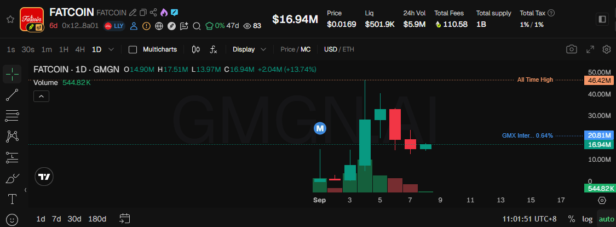Click the All Time High 46.42M label
616x227 pixels.
tap(598, 80)
